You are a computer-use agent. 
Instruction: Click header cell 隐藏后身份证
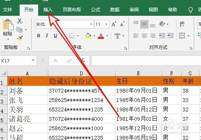point(82,81)
